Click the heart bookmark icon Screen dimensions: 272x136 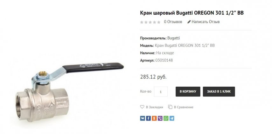point(142,107)
